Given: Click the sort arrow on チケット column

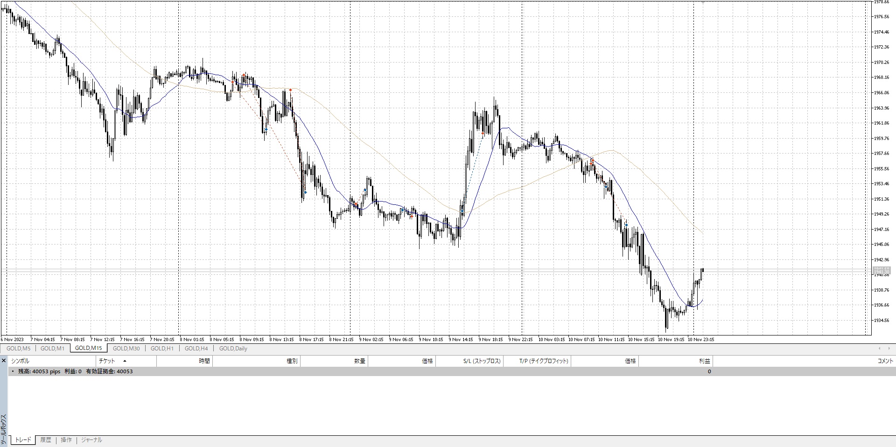Looking at the screenshot, I should pyautogui.click(x=125, y=361).
